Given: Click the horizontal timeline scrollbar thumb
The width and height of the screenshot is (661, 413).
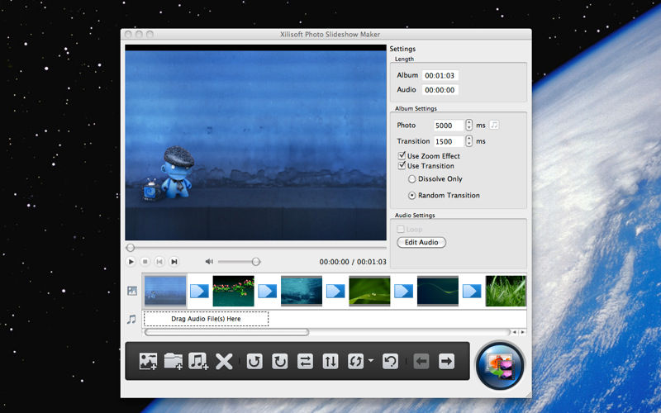Looking at the screenshot, I should pos(226,333).
